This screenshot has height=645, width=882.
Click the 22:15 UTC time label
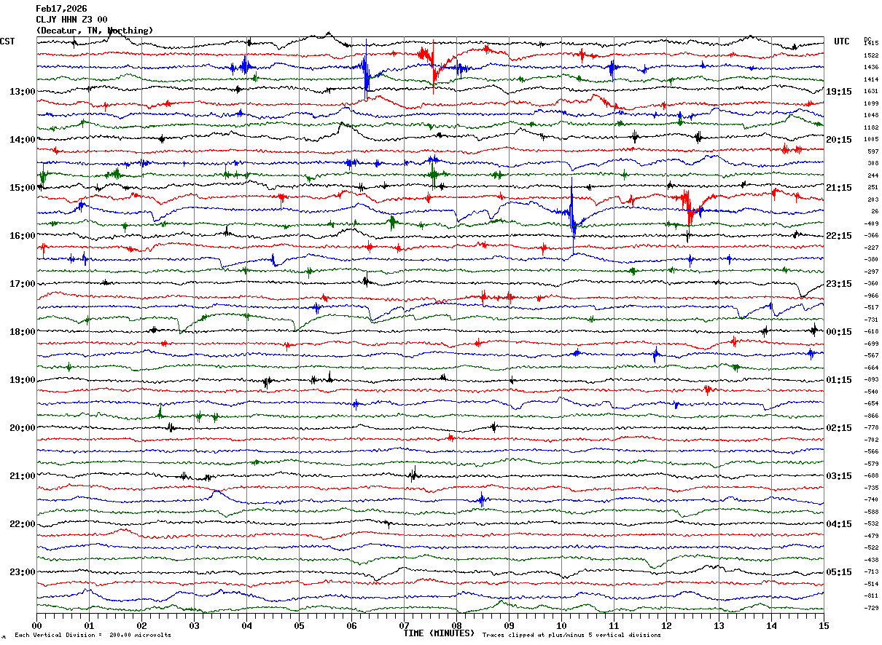[x=839, y=236]
